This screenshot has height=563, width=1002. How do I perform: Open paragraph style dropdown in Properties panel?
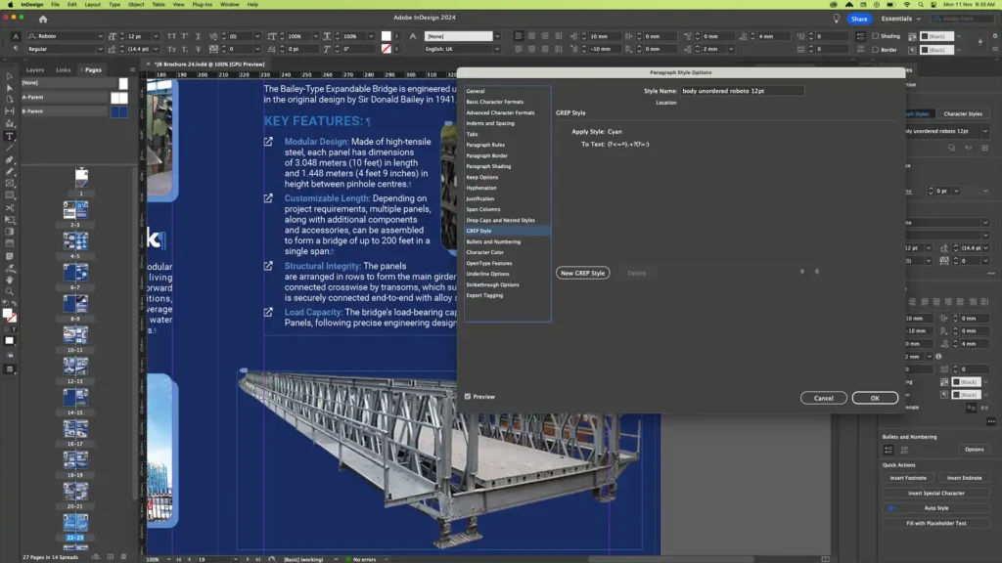[984, 131]
